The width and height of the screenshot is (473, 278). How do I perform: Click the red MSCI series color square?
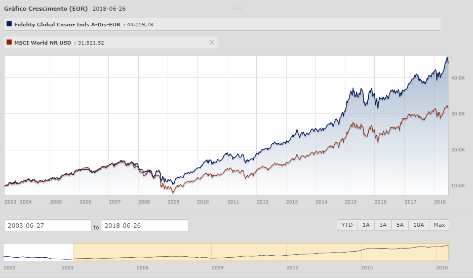(x=10, y=43)
